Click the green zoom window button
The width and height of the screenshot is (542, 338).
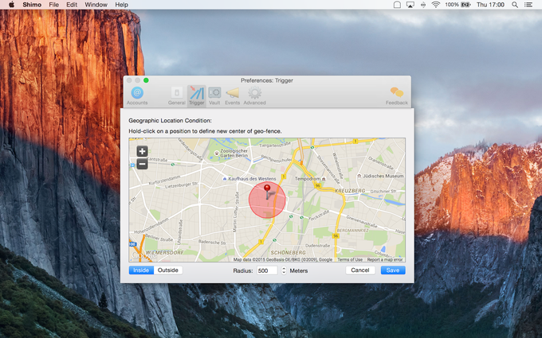(146, 80)
